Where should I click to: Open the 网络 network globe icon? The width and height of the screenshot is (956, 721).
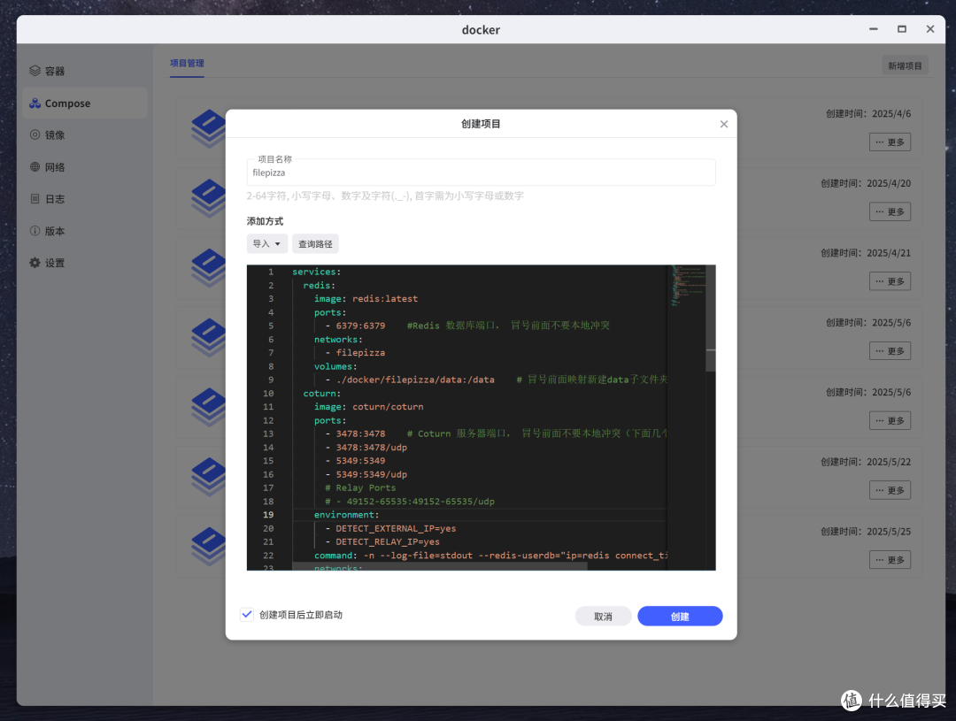coord(35,166)
